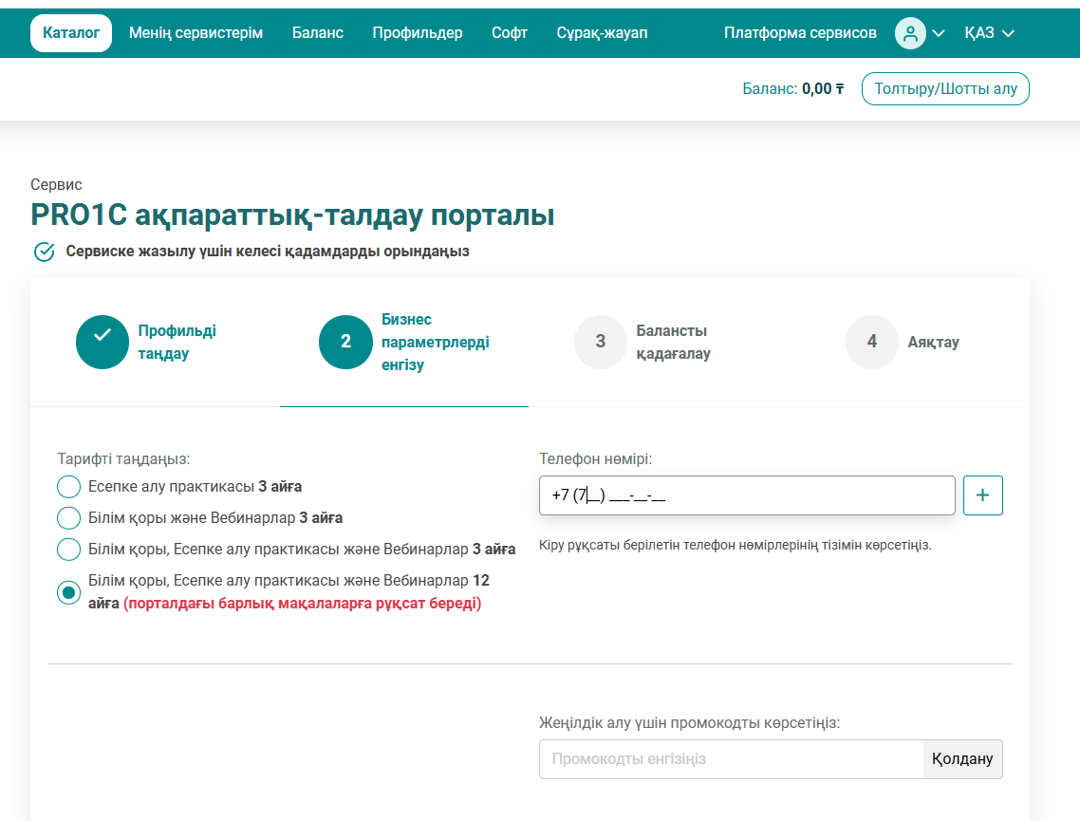Click the step 4 circle icon
The height and width of the screenshot is (821, 1080).
pos(871,342)
